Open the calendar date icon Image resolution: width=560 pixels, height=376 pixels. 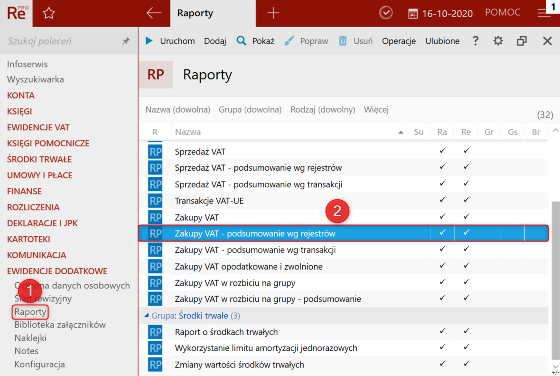click(413, 14)
